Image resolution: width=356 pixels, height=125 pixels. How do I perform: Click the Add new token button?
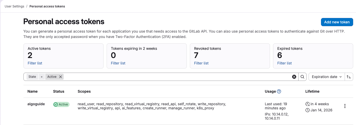[337, 22]
